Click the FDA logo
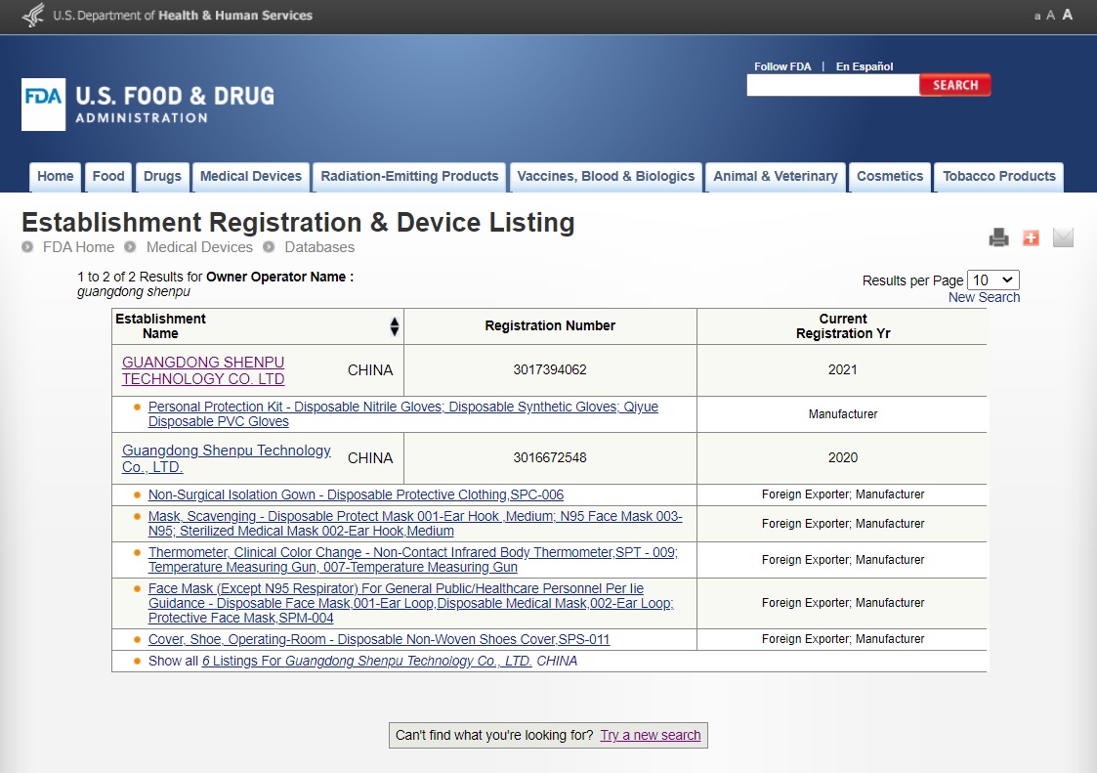1097x773 pixels. tap(43, 105)
